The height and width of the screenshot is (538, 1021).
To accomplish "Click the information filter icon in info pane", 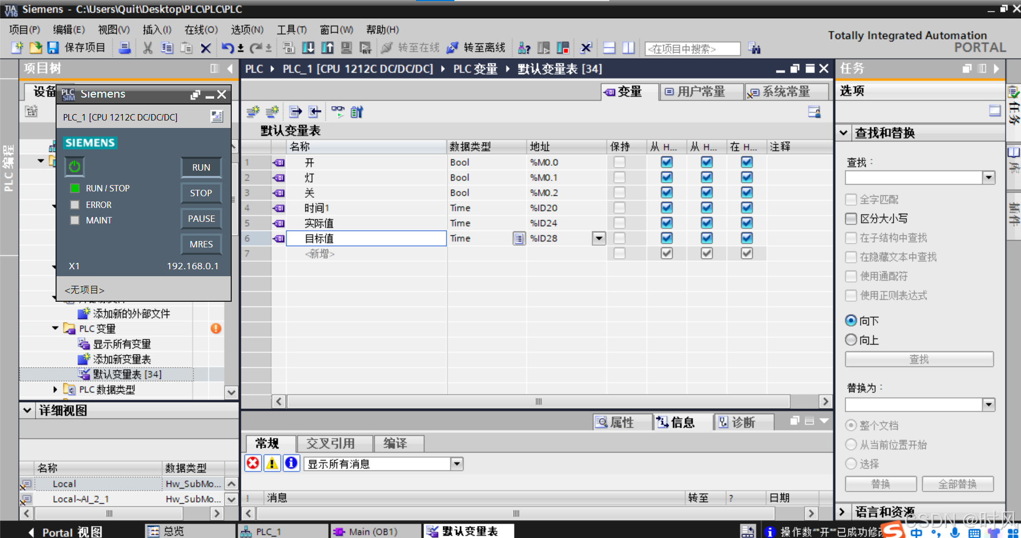I will tap(292, 463).
